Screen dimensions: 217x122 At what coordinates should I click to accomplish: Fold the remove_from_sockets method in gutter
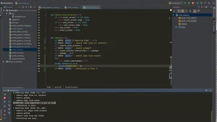point(45,15)
